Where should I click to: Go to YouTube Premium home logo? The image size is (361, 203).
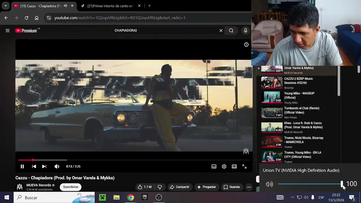click(x=26, y=30)
